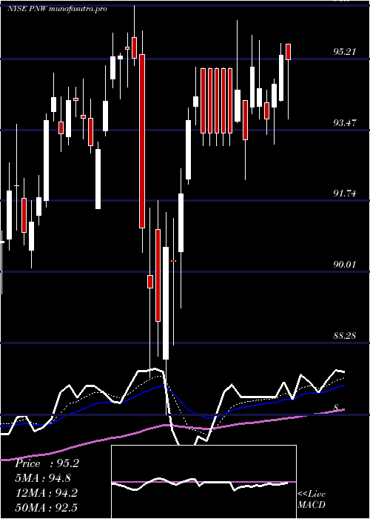Click the 90.01 price axis label
Image resolution: width=370 pixels, height=519 pixels.
pyautogui.click(x=345, y=265)
